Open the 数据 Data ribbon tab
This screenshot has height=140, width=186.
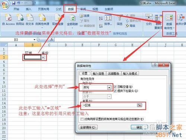(71, 9)
